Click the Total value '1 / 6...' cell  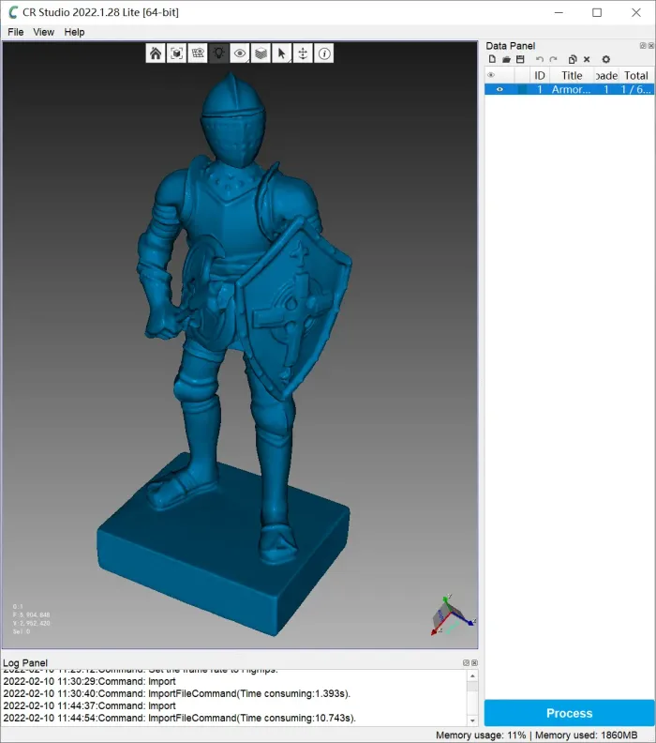635,89
